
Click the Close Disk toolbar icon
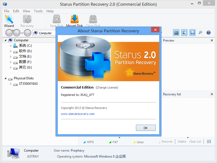93,21
